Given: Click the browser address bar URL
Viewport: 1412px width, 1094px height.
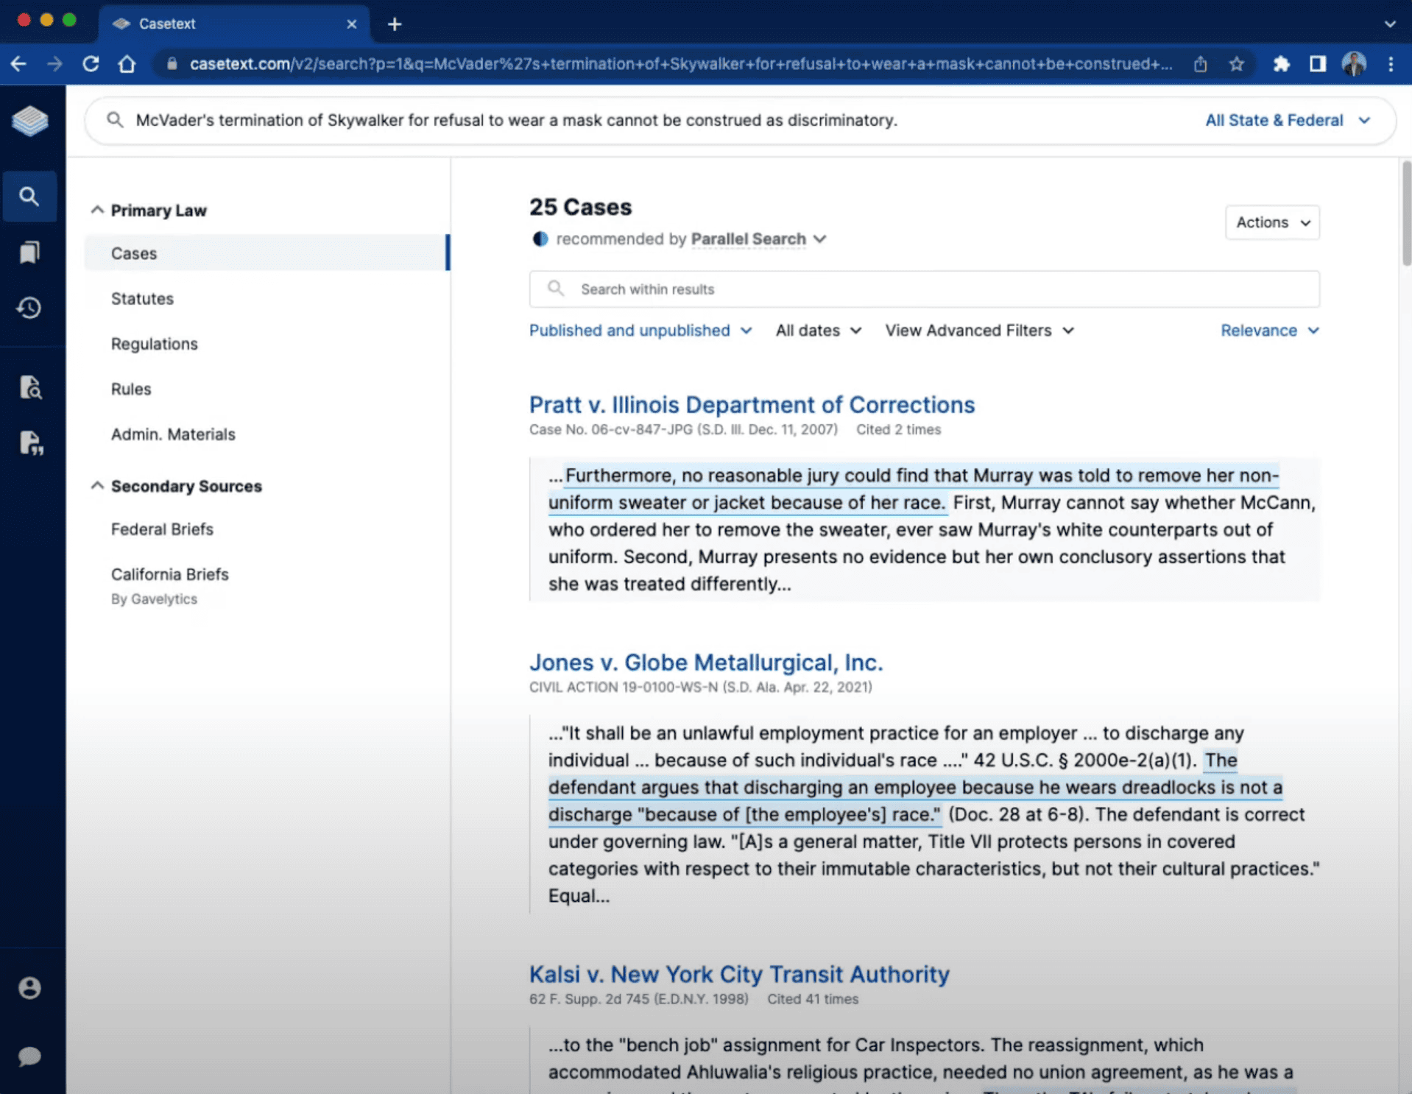Looking at the screenshot, I should [x=681, y=64].
